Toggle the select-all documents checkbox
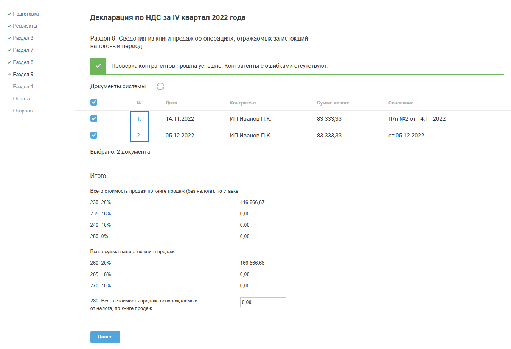Image resolution: width=511 pixels, height=349 pixels. click(x=94, y=102)
